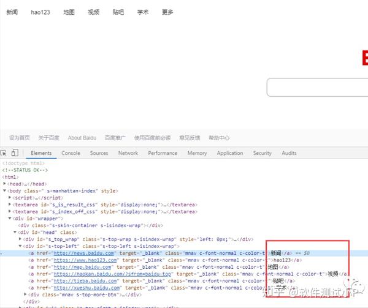Click the hao123 link in top navigation
Viewport: 368px width, 308px height.
[x=40, y=12]
